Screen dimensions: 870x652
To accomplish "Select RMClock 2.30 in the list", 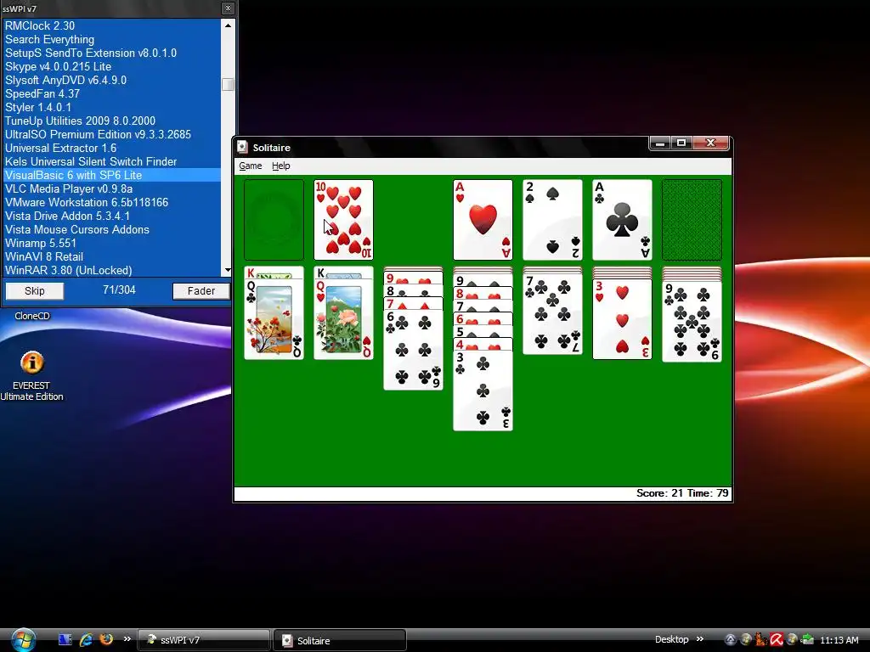I will [x=112, y=25].
